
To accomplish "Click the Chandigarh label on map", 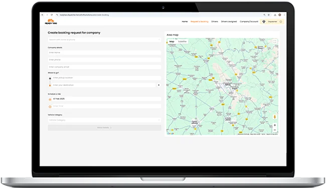I will point(228,83).
